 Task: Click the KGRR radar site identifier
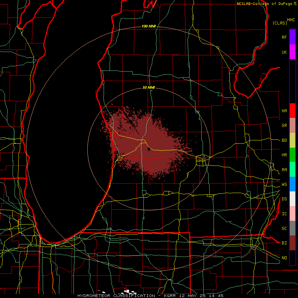(x=170, y=296)
